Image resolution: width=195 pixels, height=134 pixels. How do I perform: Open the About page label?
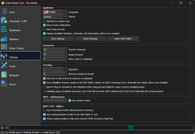click(12, 84)
